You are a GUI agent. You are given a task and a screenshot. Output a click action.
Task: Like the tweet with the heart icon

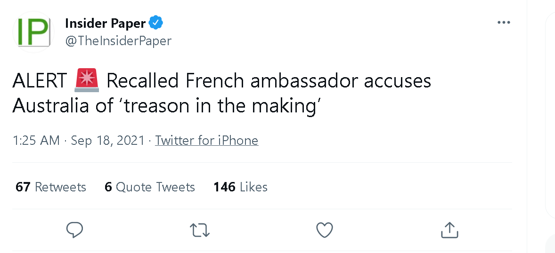click(x=325, y=230)
